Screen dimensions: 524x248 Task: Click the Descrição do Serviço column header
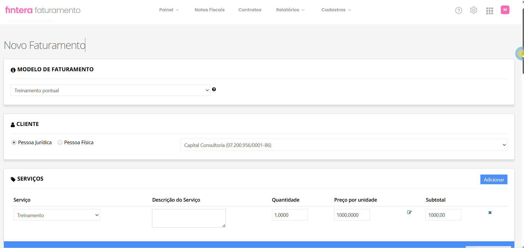(176, 200)
